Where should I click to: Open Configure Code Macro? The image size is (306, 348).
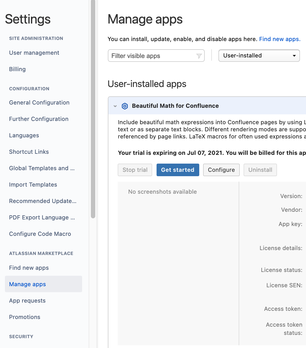40,234
